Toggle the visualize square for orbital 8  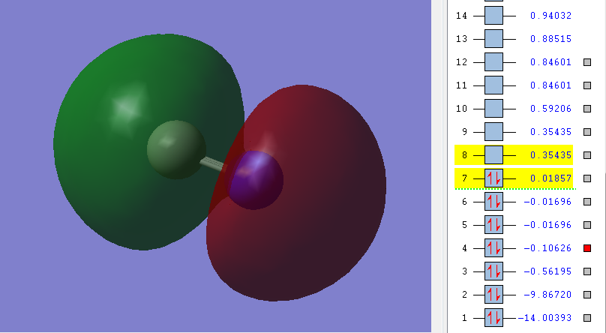click(587, 155)
